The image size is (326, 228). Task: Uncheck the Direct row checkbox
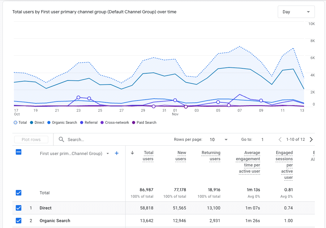coord(19,208)
